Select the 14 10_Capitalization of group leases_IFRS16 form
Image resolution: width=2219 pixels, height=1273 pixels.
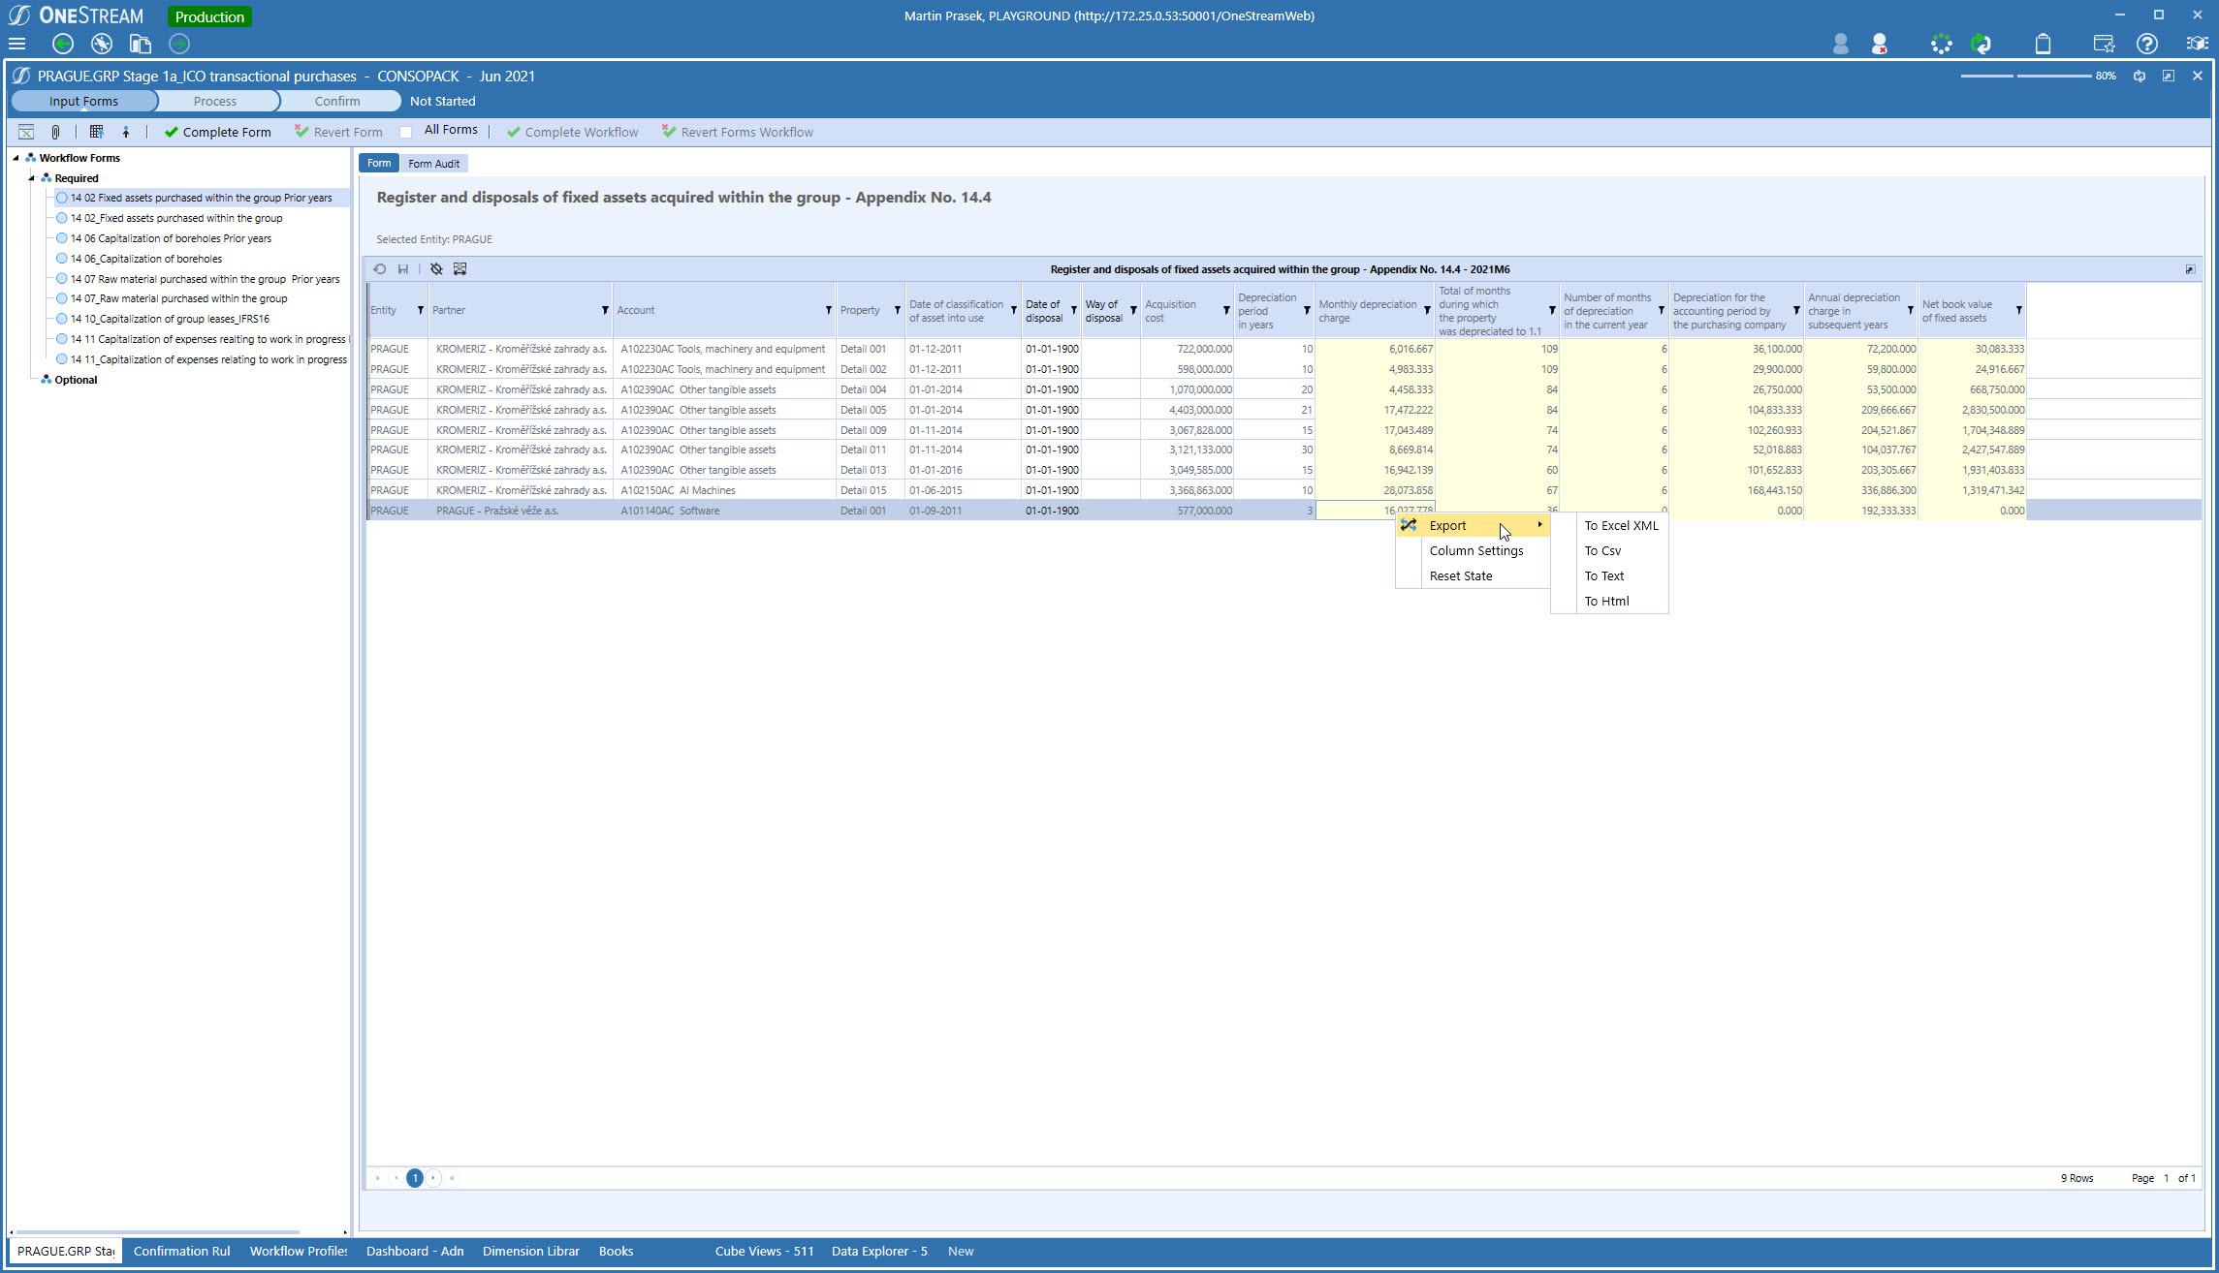[170, 319]
